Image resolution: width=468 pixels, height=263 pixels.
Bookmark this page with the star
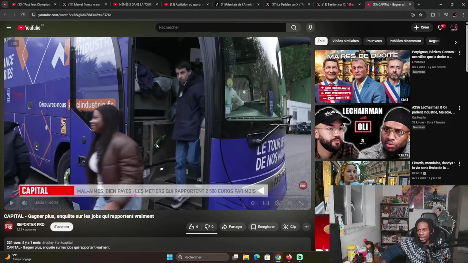tap(421, 15)
